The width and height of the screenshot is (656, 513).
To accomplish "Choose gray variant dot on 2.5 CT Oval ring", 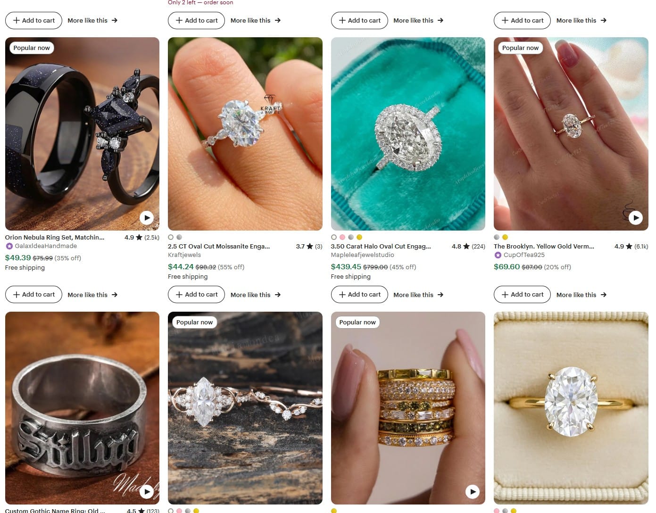I will 179,237.
